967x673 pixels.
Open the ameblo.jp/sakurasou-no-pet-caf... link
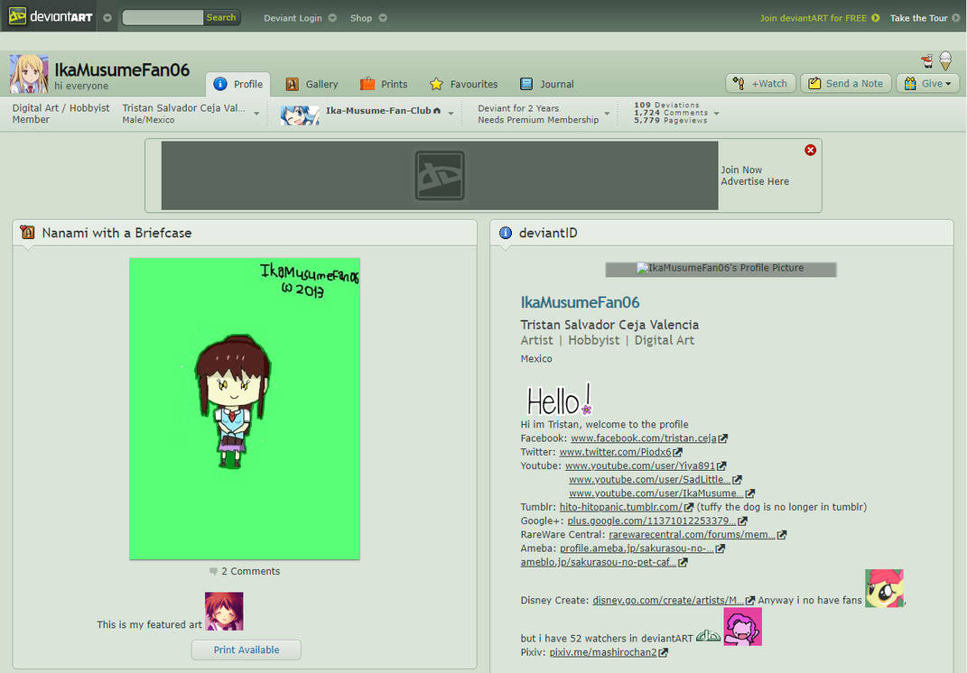(x=599, y=562)
